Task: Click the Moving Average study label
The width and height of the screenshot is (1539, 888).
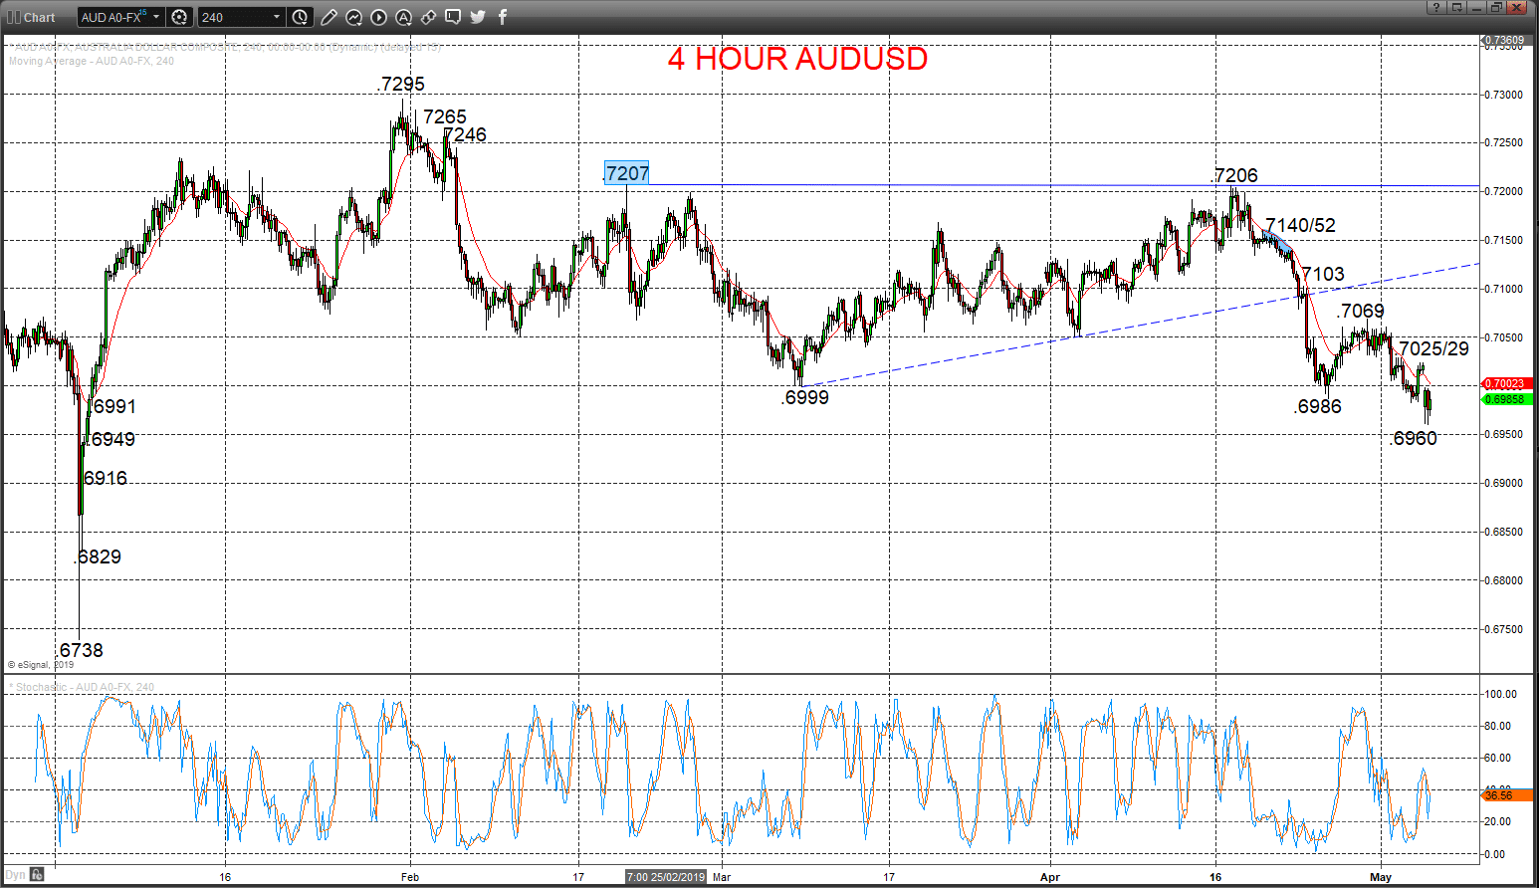Action: pyautogui.click(x=92, y=61)
